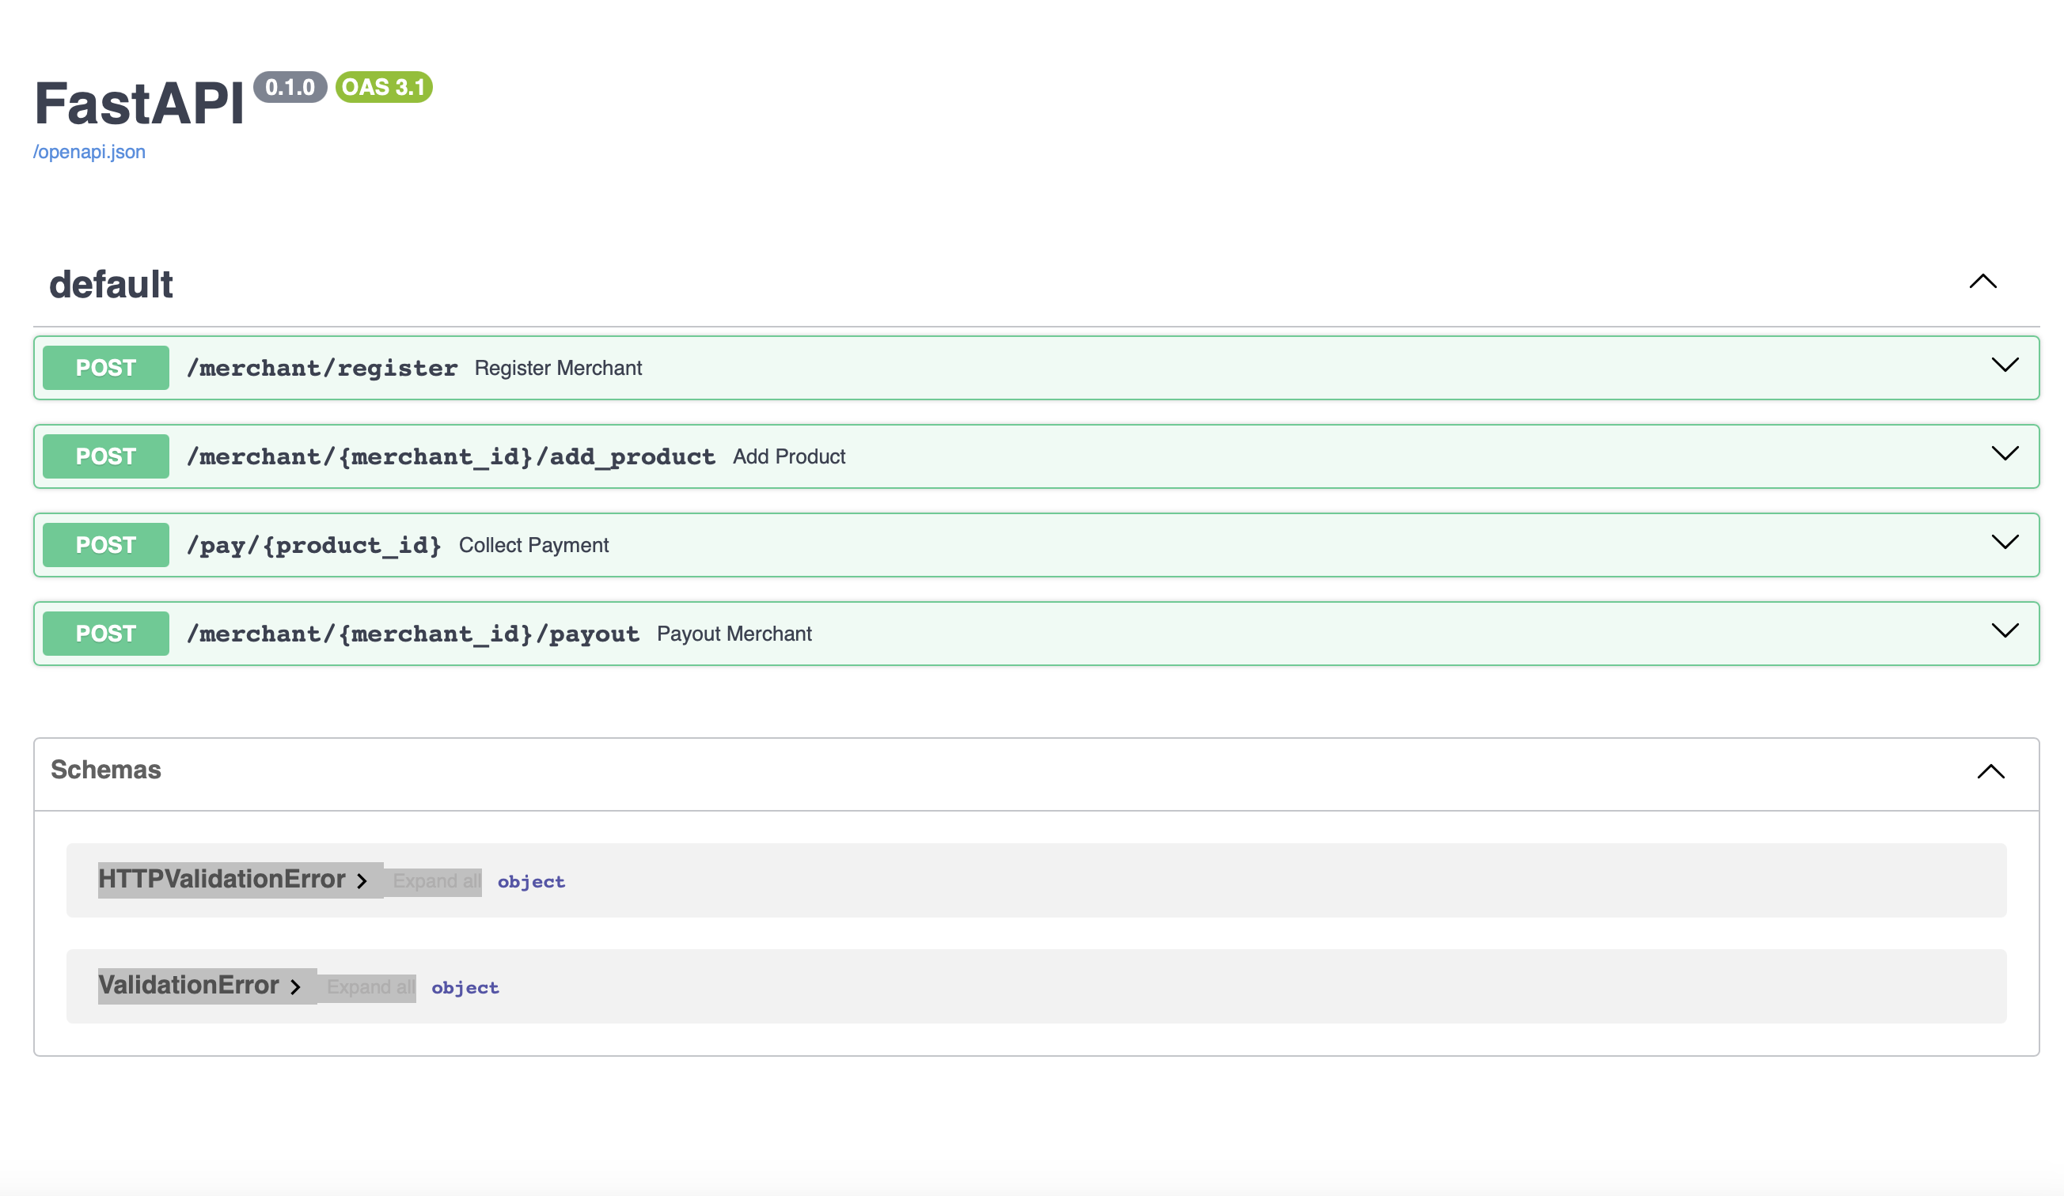Viewport: 2064px width, 1196px height.
Task: Click POST badge for /pay/{product_id}
Action: pos(106,545)
